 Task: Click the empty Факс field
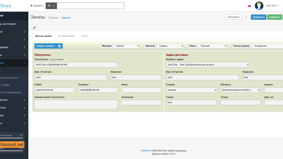pyautogui.click(x=141, y=90)
